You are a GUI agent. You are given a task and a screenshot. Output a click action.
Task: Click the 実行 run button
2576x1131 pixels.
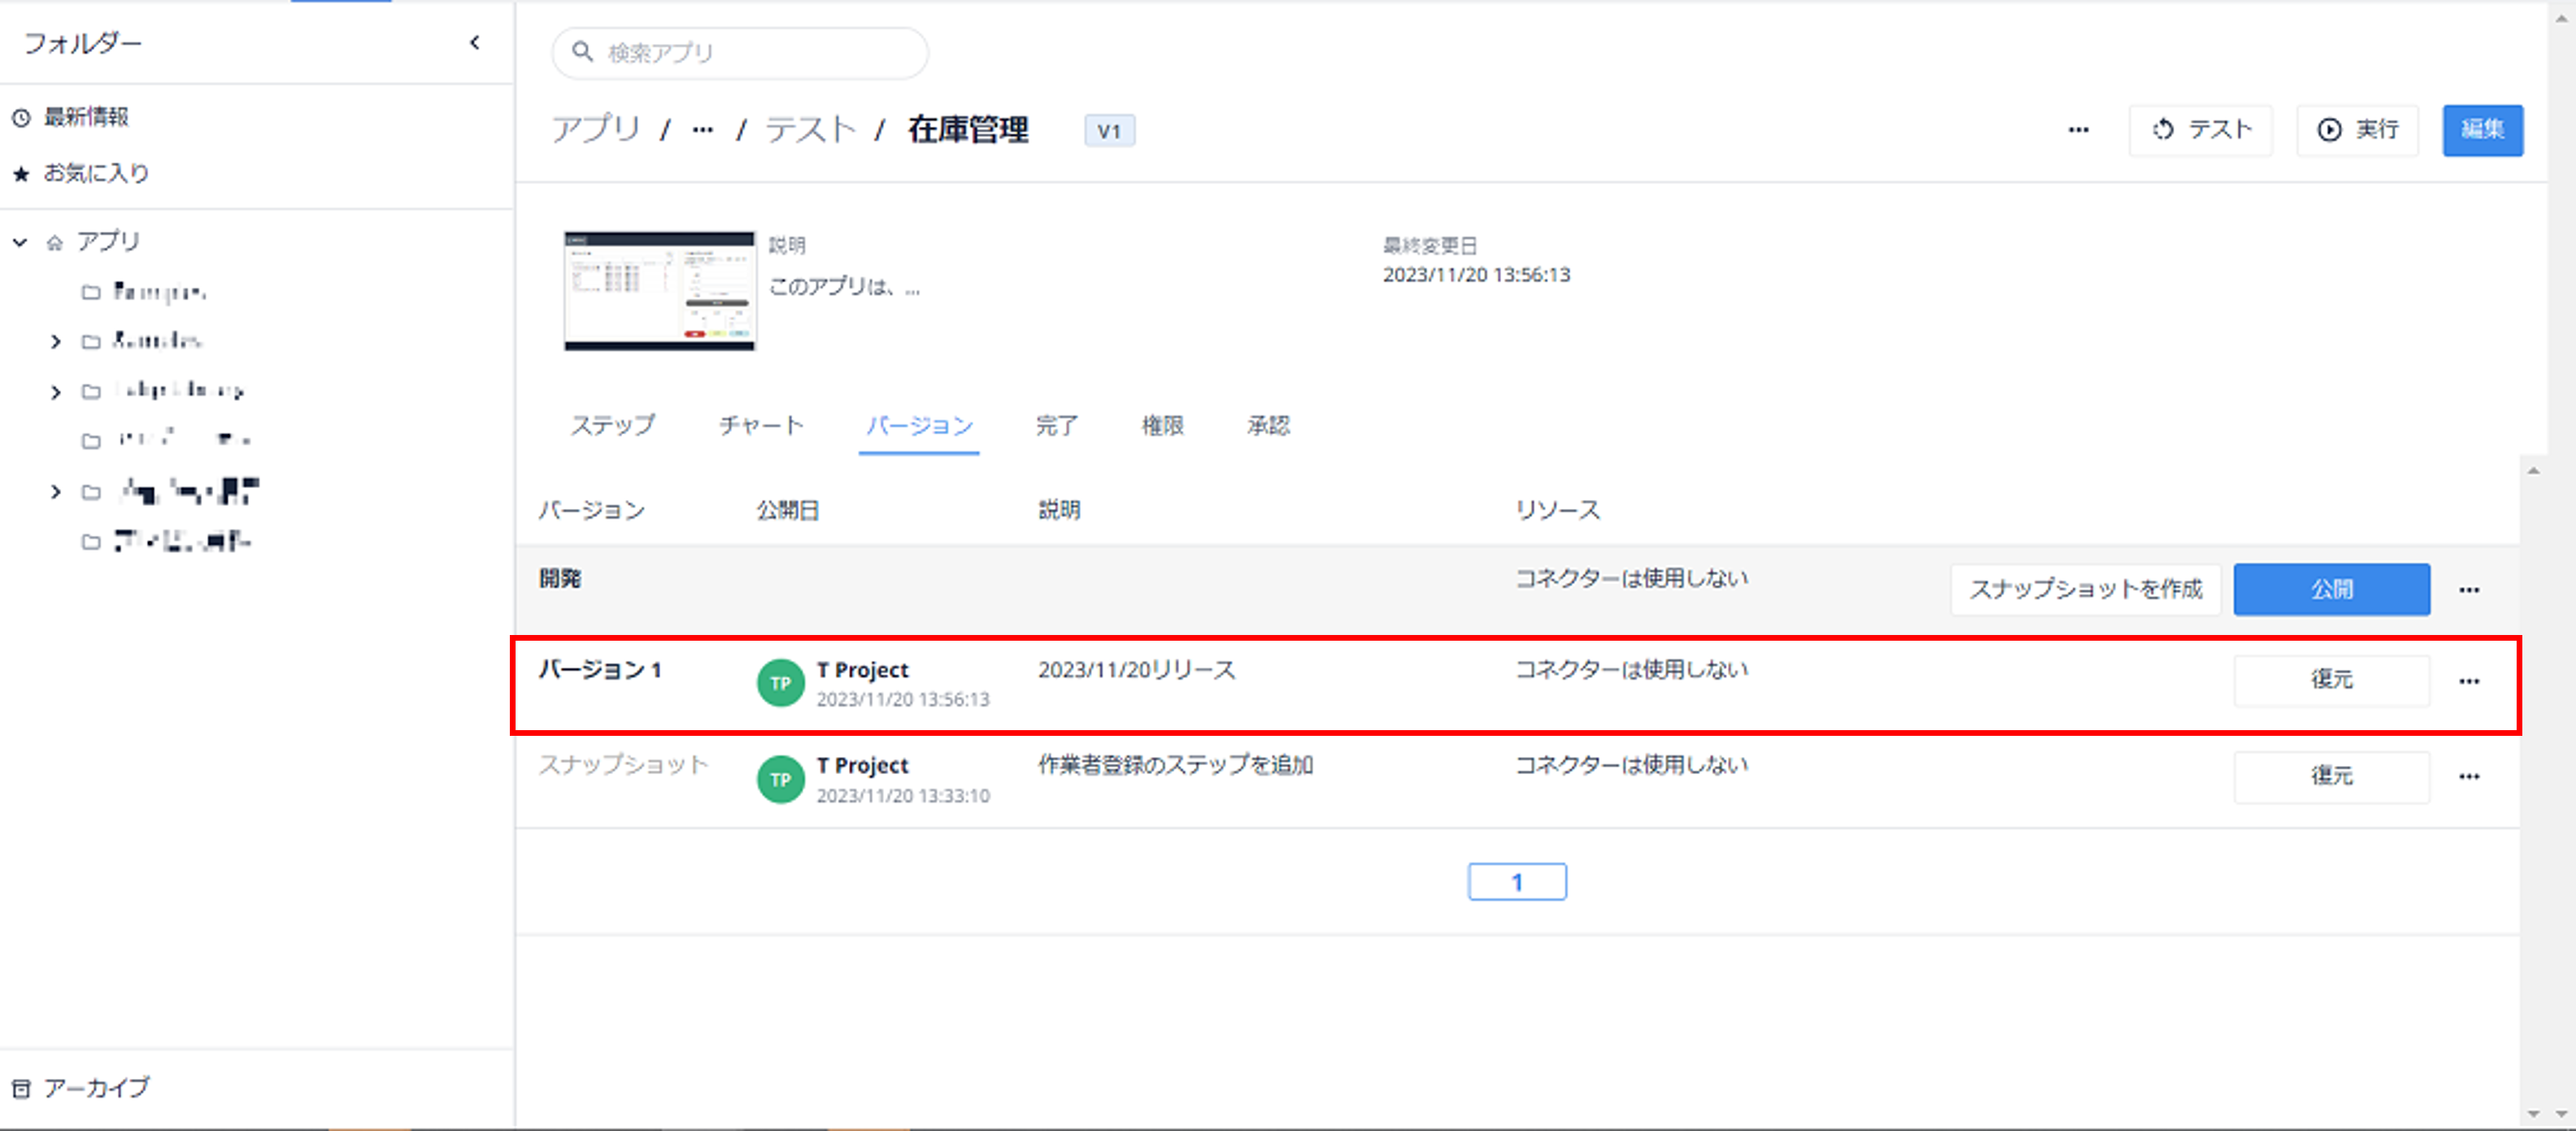(x=2357, y=130)
